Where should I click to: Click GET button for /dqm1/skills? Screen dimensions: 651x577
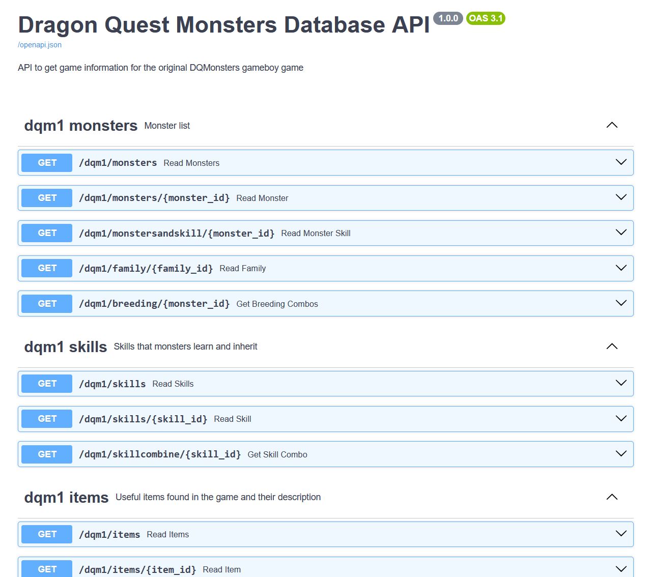click(47, 384)
